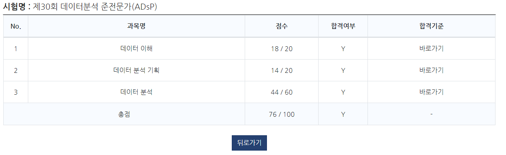This screenshot has width=506, height=155.
Task: Click the 데이터 분석 subject cell
Action: (136, 92)
